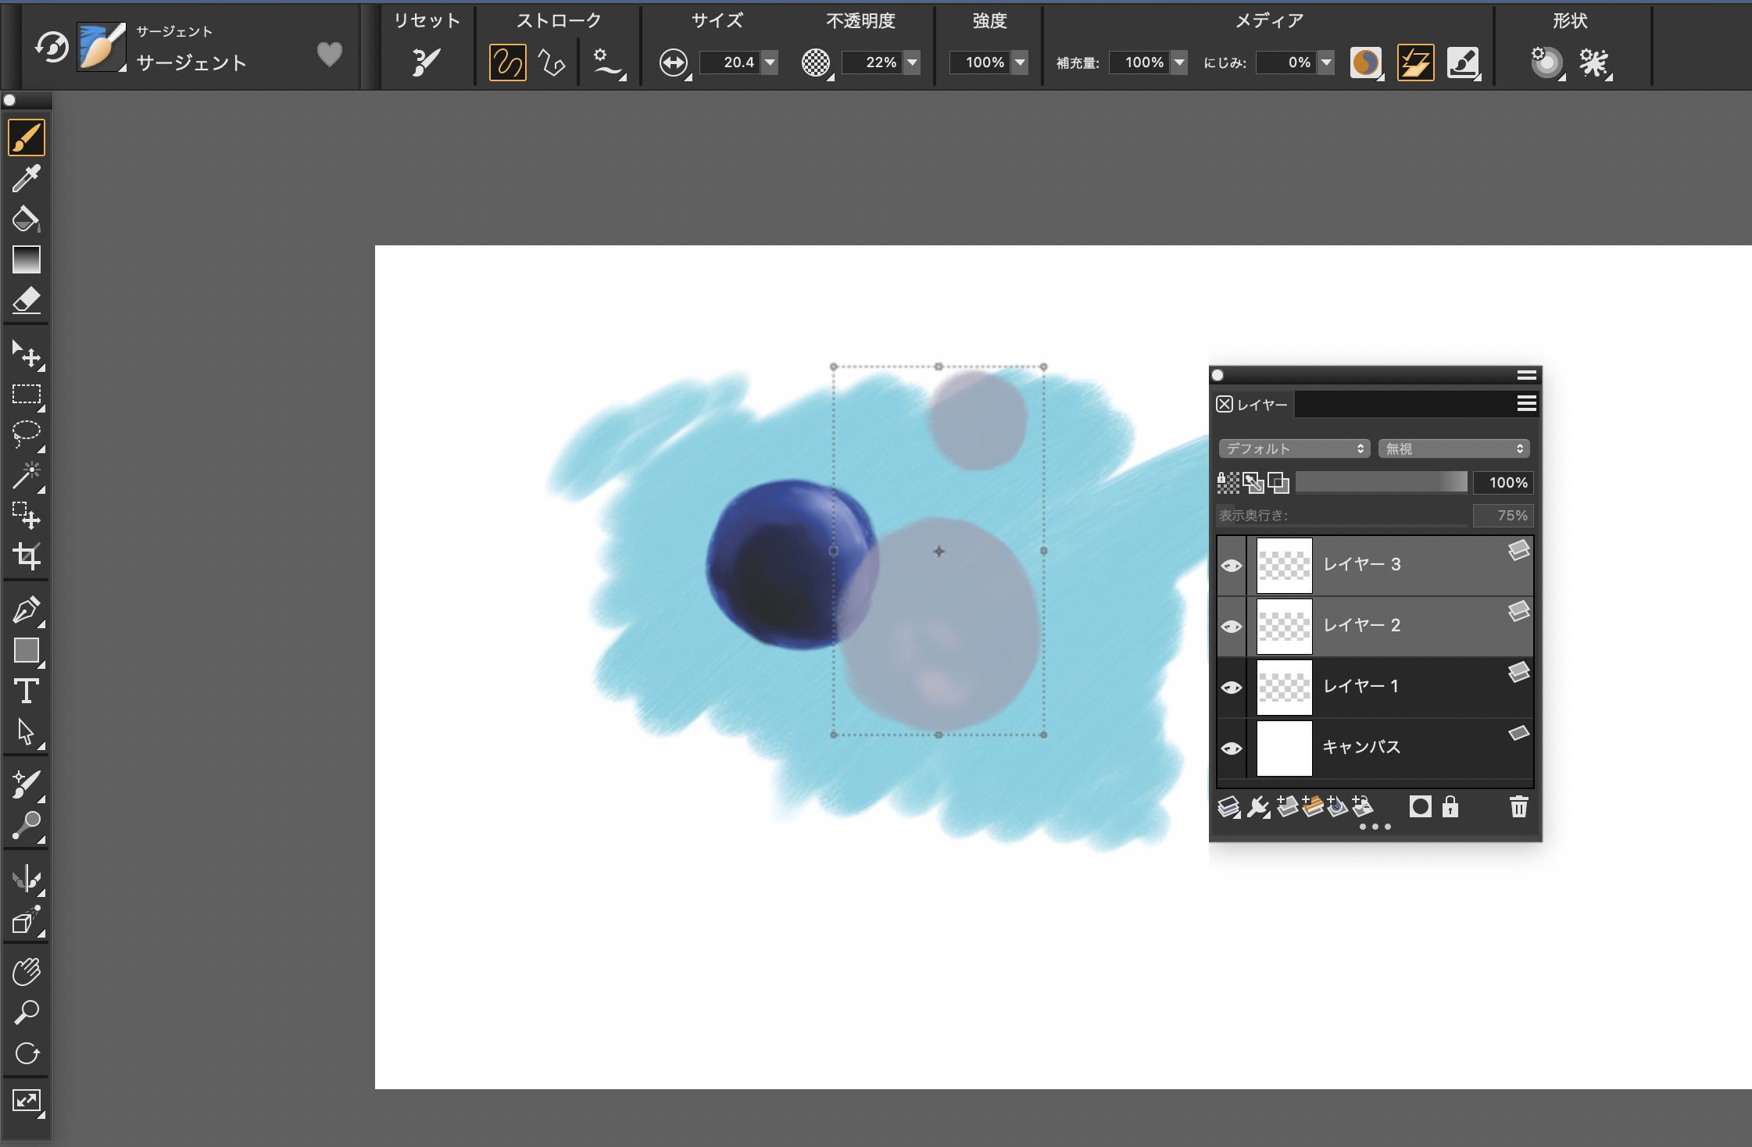Click the trash icon to delete the layer
The image size is (1752, 1147).
1518,806
